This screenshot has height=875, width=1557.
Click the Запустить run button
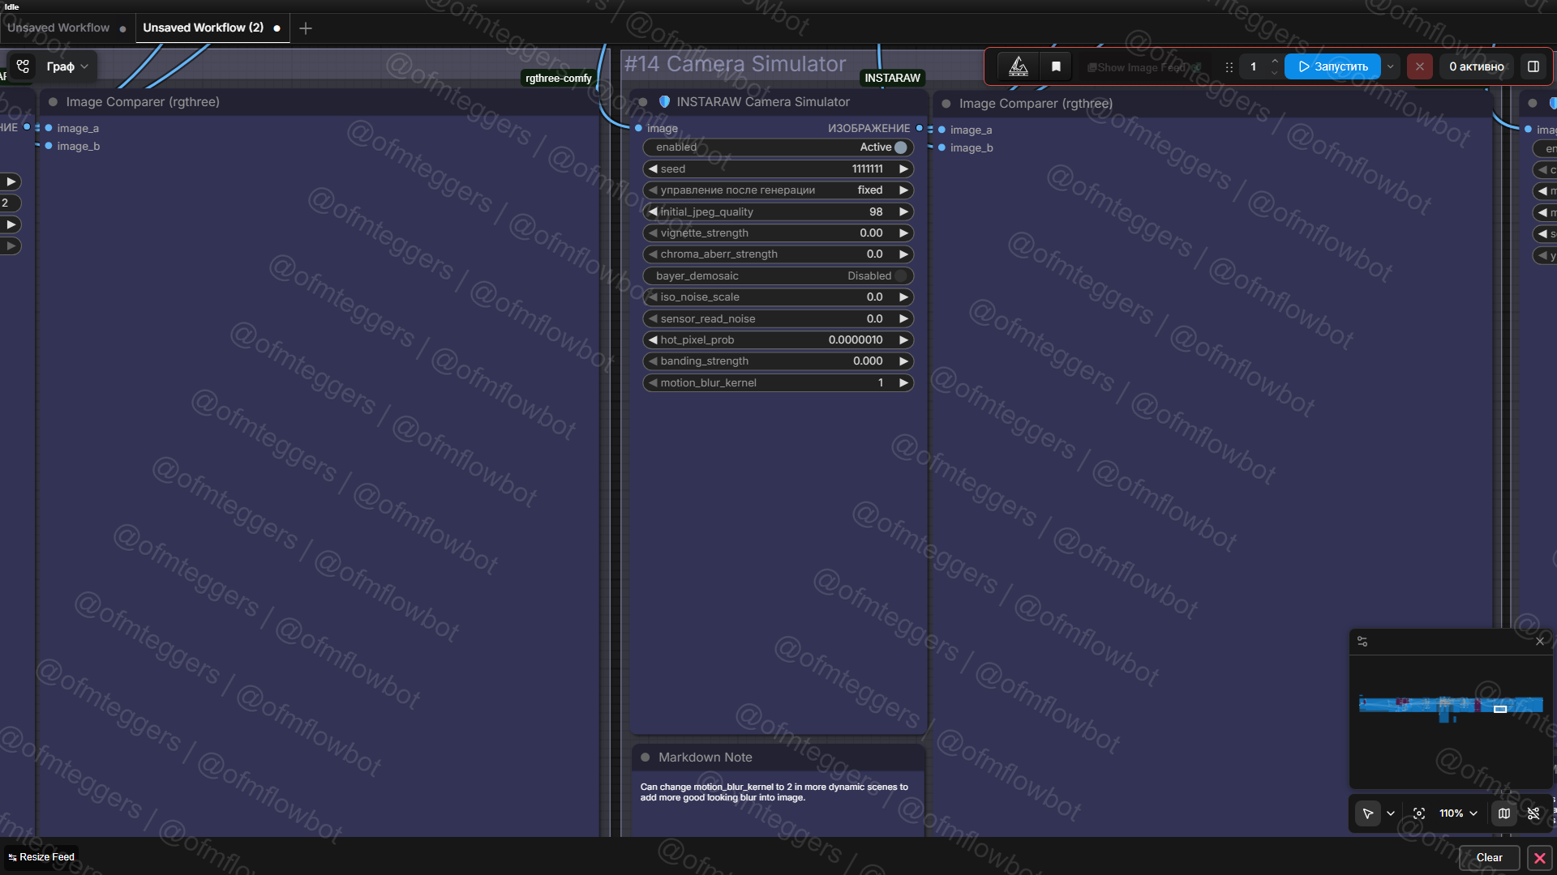(1332, 66)
